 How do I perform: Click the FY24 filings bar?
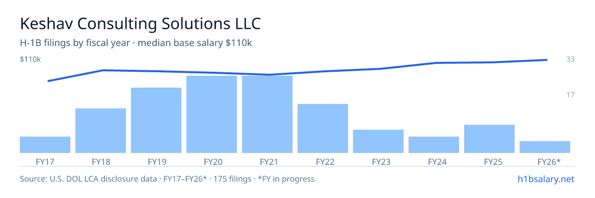pyautogui.click(x=434, y=145)
